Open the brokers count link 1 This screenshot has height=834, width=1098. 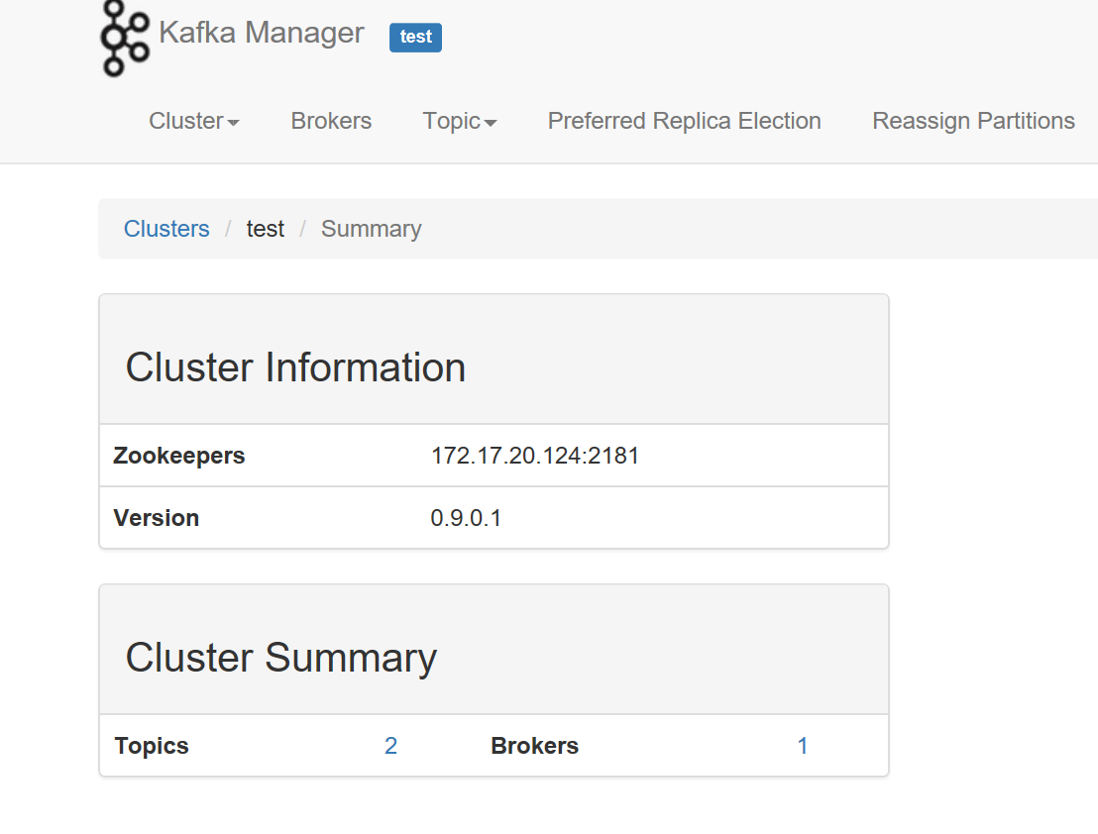coord(803,746)
